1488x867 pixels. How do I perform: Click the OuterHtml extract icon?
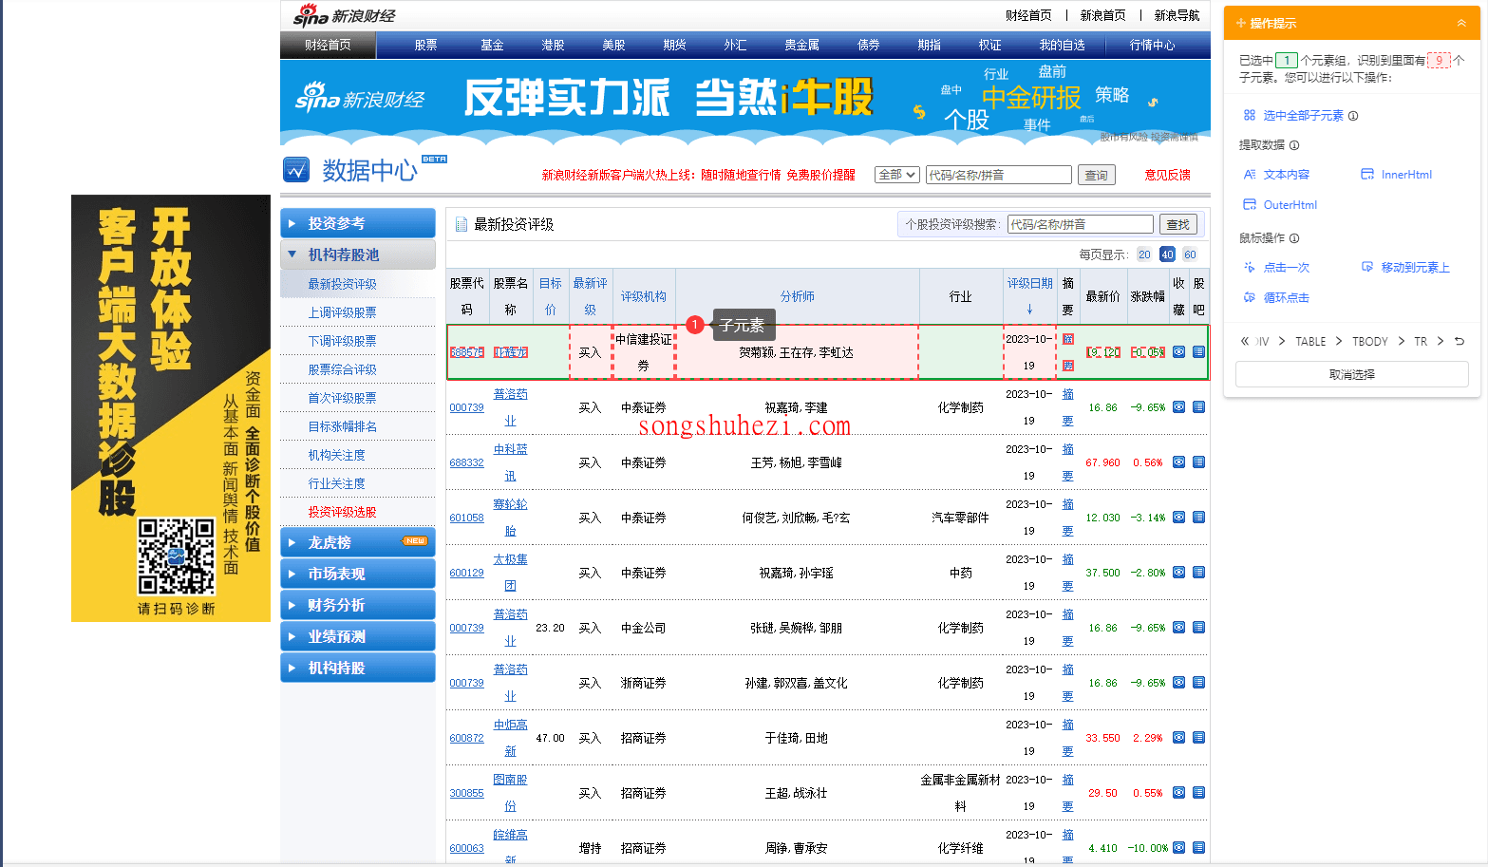click(1250, 204)
